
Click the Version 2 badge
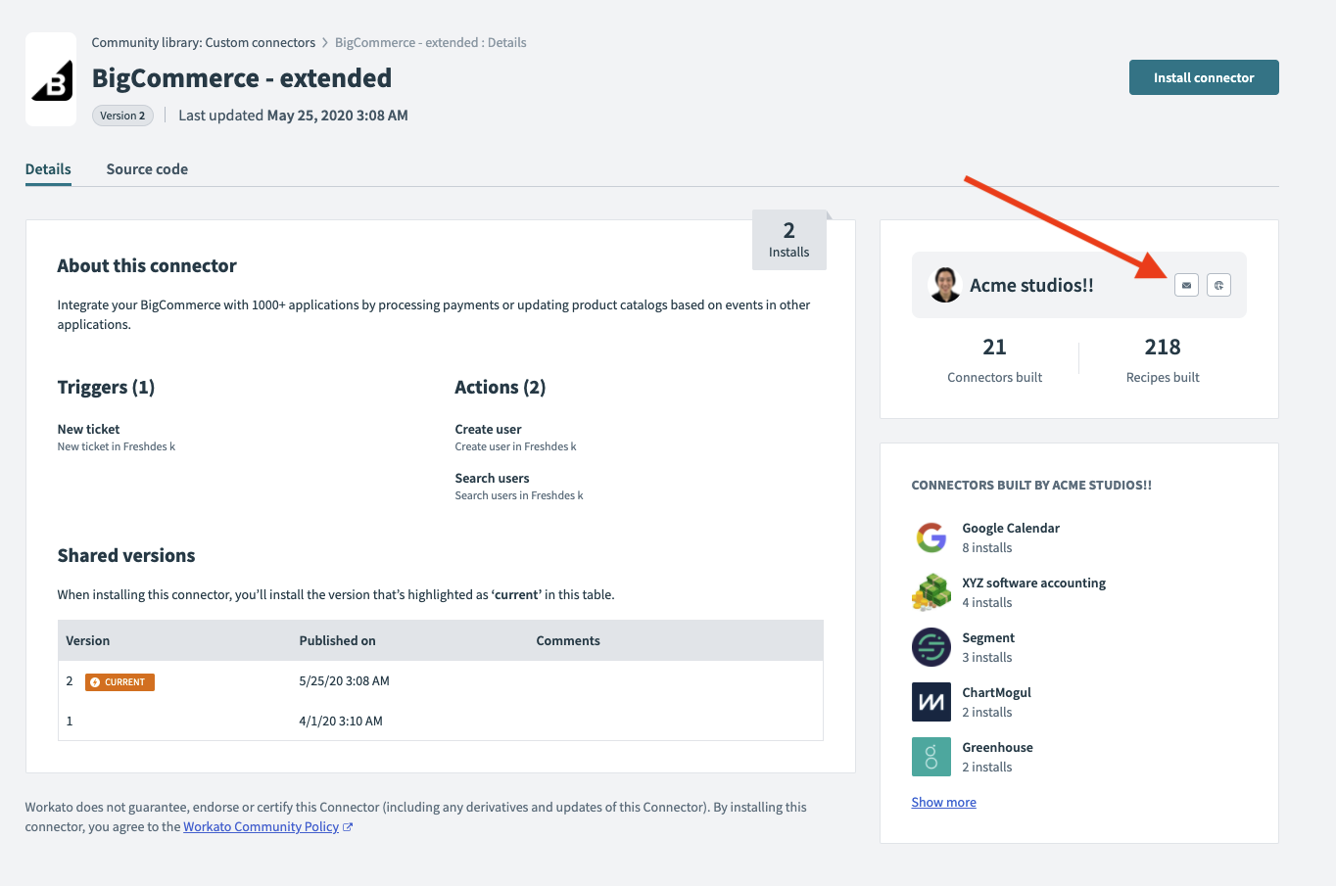click(x=122, y=116)
